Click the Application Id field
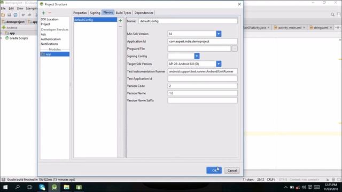 click(x=203, y=42)
